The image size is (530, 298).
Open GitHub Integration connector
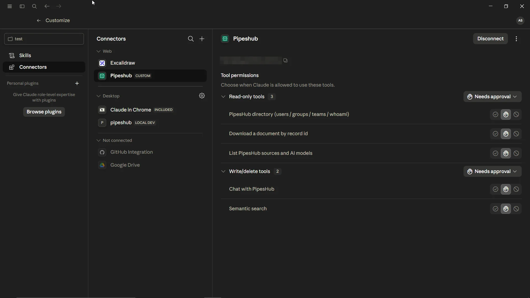(x=150, y=152)
